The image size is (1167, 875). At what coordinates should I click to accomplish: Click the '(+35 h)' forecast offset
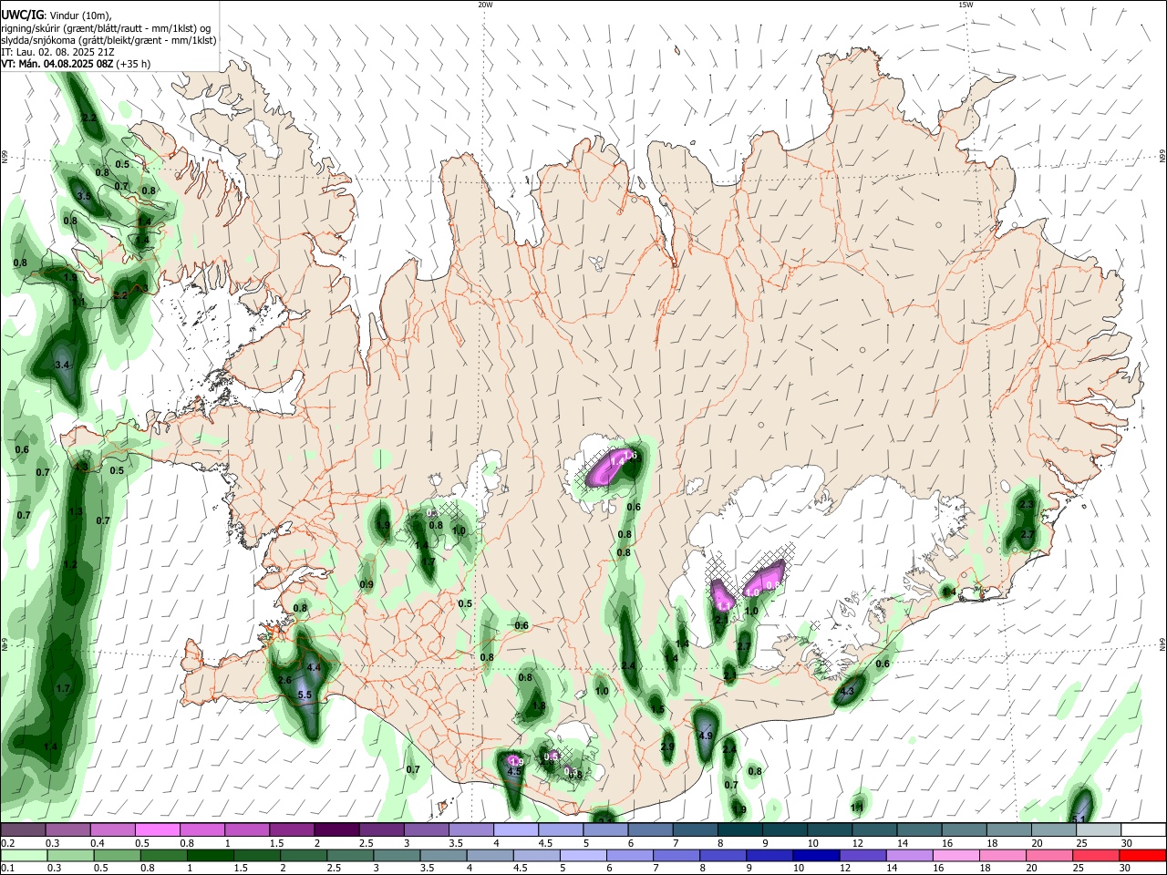(134, 64)
